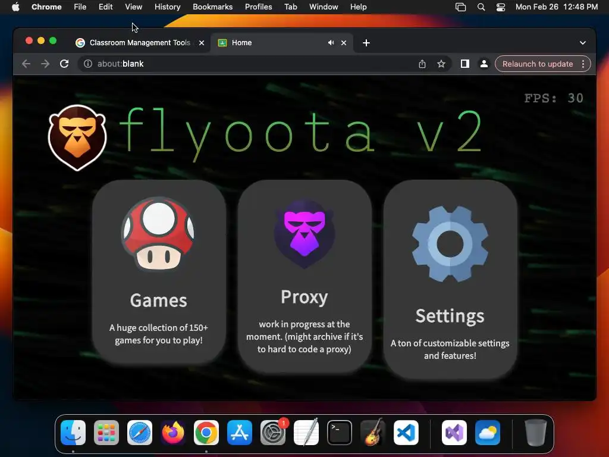
Task: Open the Settings card with gear icon
Action: click(x=450, y=280)
